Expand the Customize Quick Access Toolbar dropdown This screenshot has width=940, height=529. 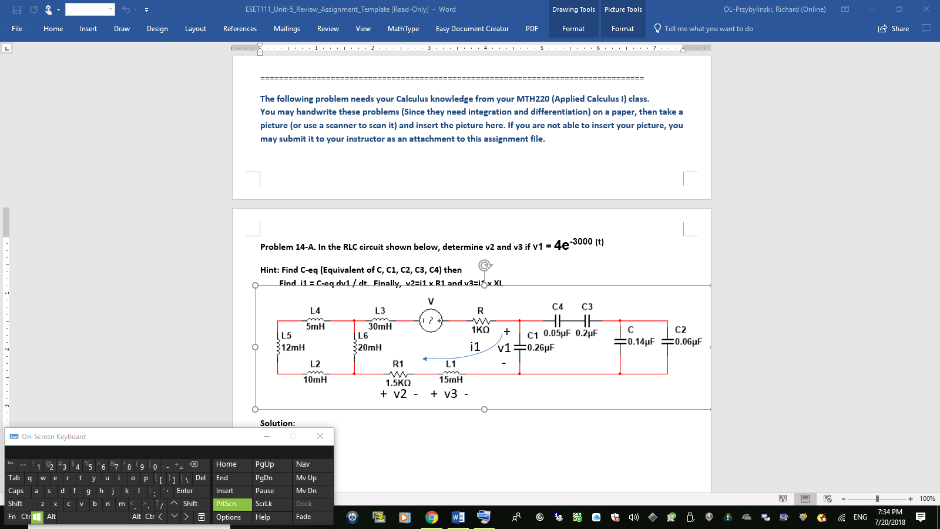146,10
